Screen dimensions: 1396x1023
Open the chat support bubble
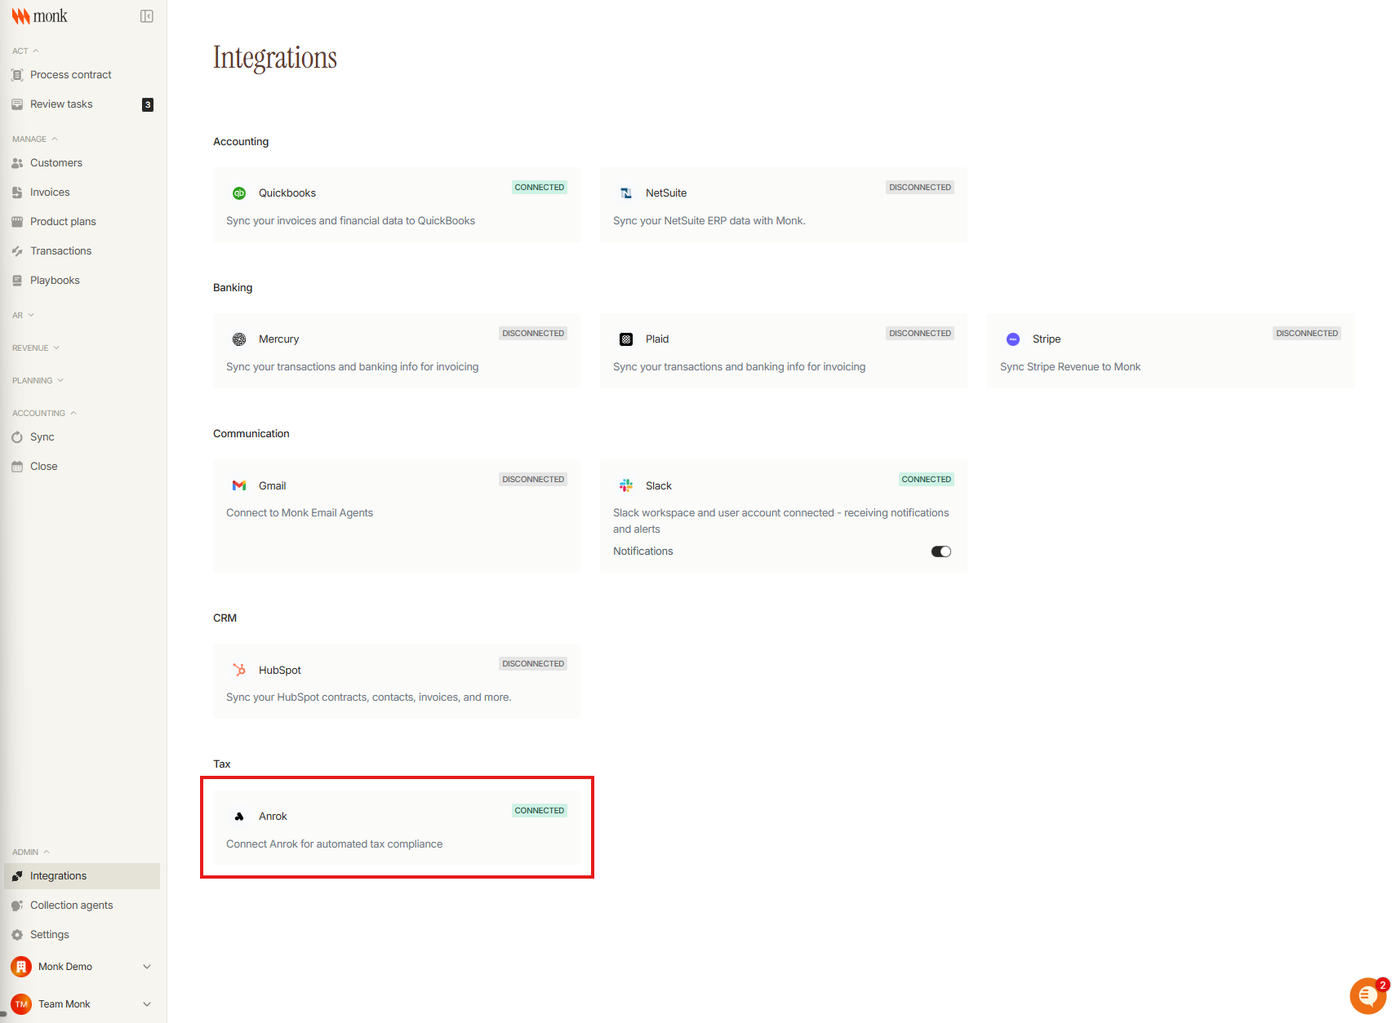click(x=1367, y=995)
